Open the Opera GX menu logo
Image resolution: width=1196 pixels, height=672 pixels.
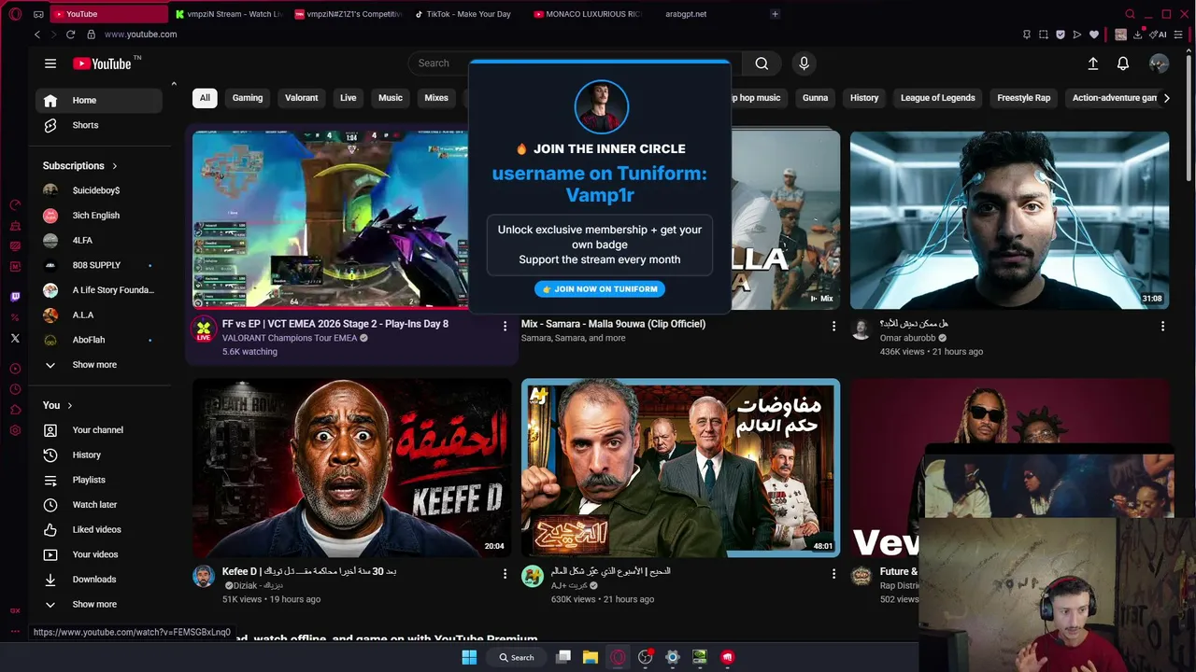pos(15,14)
